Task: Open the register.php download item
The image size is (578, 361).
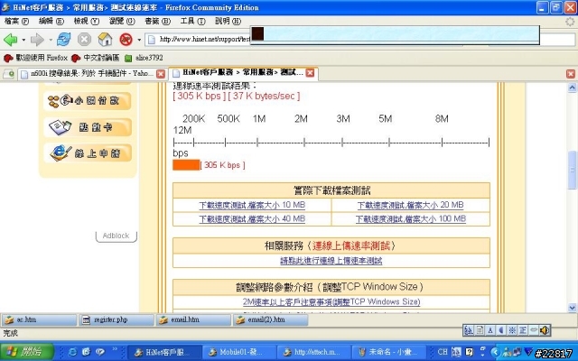Action: [x=117, y=319]
